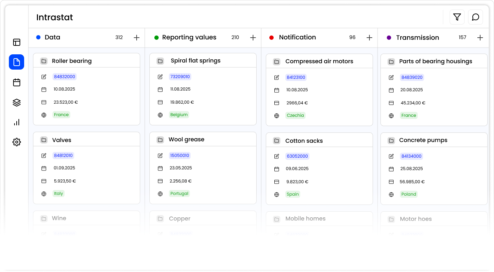Viewport: 494px width, 272px height.
Task: Click the Portugal country tag on Wool grease
Action: tap(179, 194)
